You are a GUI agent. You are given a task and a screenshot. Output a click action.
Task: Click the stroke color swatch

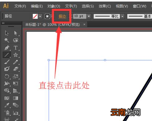click(x=47, y=16)
